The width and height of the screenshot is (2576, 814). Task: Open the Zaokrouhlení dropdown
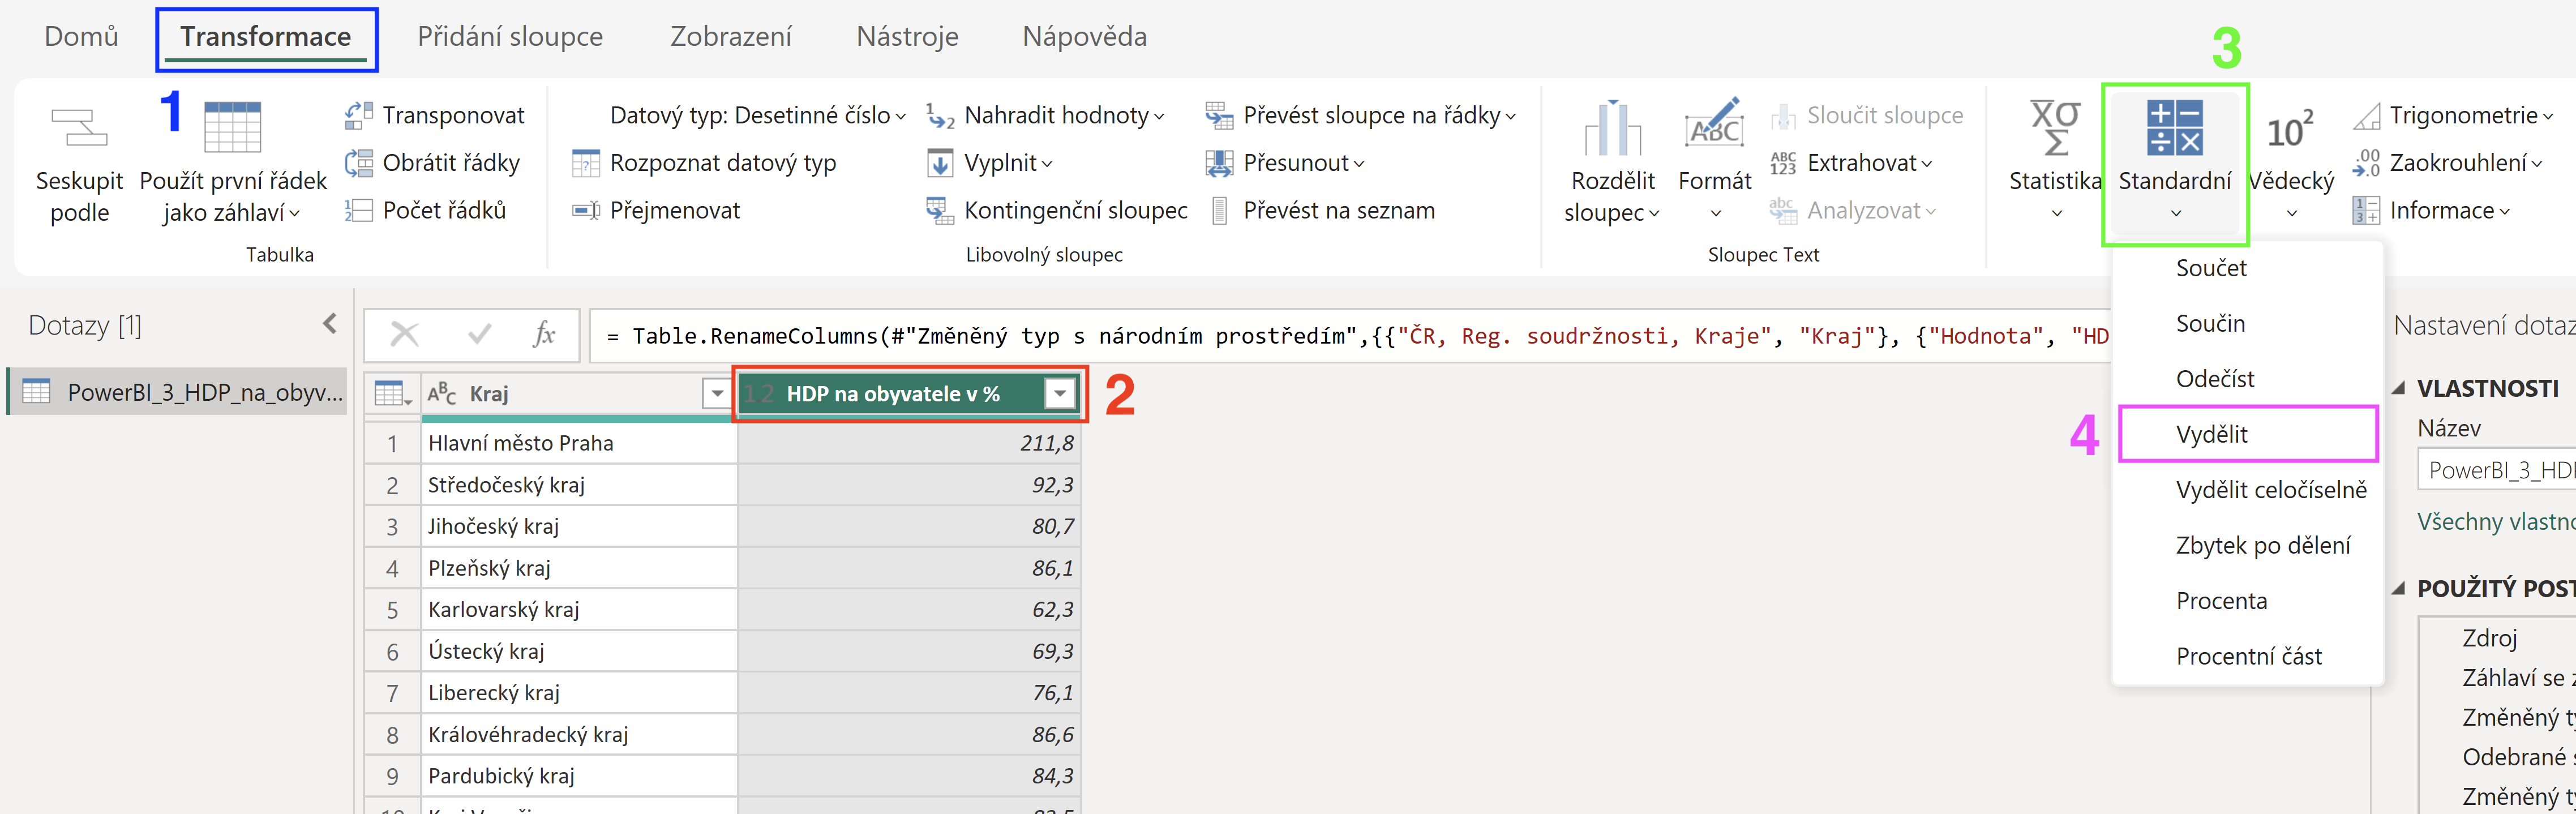coord(2447,162)
